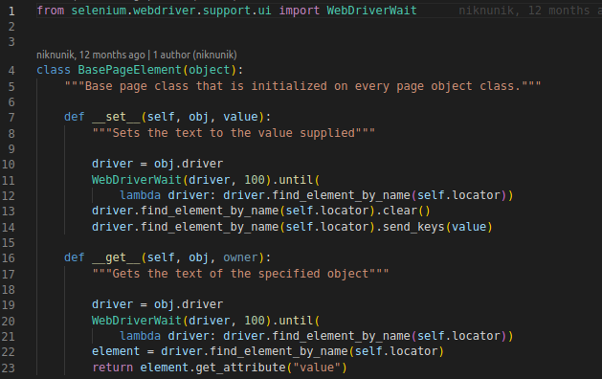
Task: Click the "class" keyword on line 4
Action: [x=54, y=70]
